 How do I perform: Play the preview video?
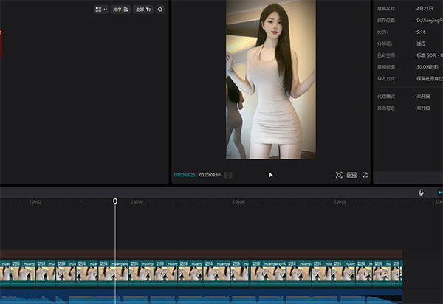[x=271, y=175]
